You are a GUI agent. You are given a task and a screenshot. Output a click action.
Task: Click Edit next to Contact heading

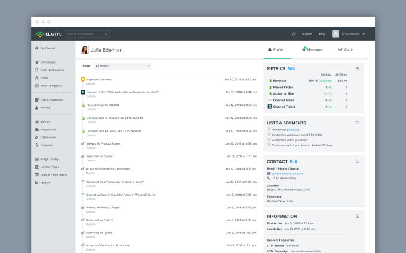coord(293,161)
